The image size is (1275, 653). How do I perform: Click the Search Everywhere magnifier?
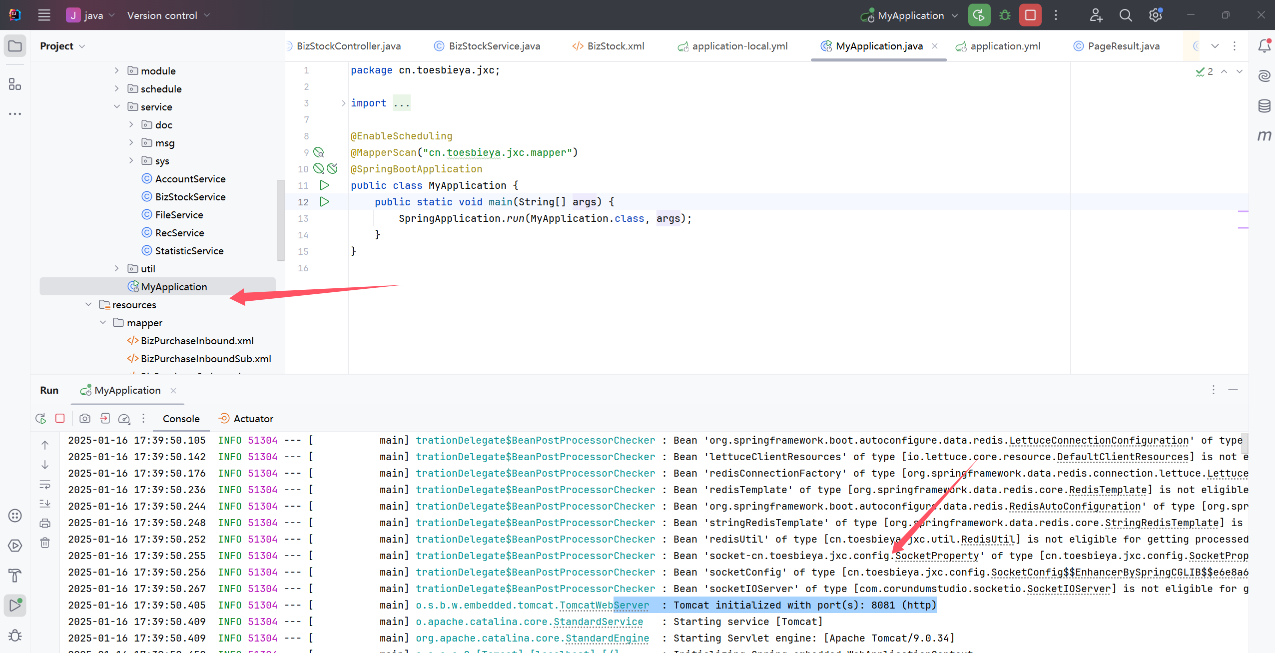(1126, 15)
